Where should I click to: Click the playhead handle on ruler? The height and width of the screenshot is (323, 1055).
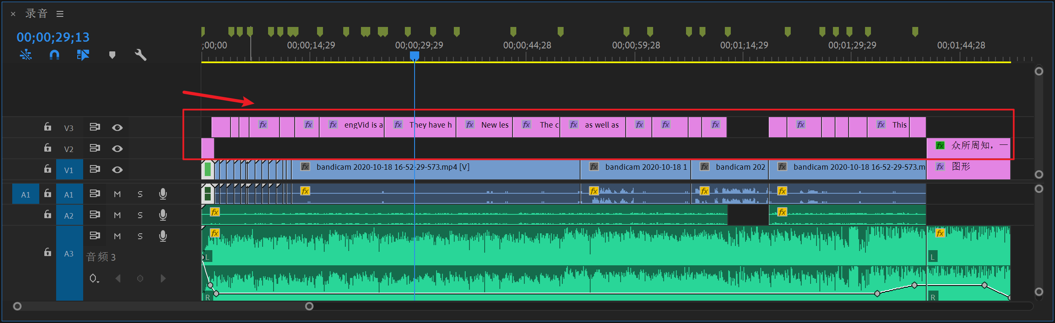pyautogui.click(x=415, y=56)
